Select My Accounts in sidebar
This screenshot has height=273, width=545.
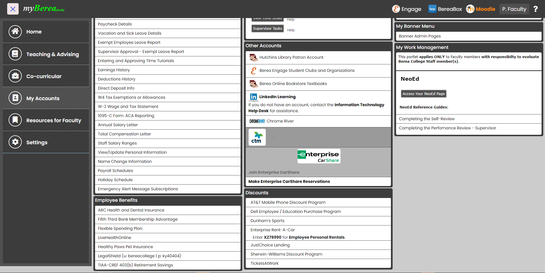tap(43, 98)
